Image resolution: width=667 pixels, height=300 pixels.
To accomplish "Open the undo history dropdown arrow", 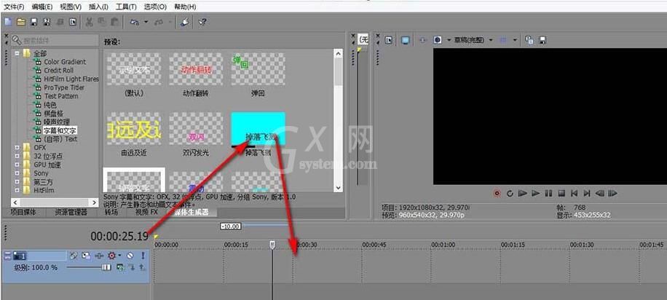I will click(146, 22).
